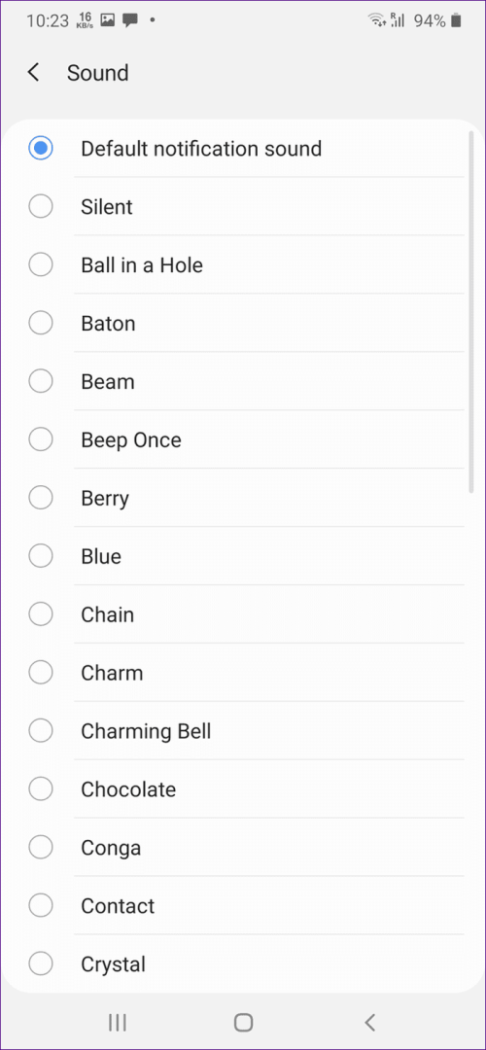Screen dimensions: 486x1050
Task: Select Default notification sound radio button
Action: pyautogui.click(x=41, y=148)
